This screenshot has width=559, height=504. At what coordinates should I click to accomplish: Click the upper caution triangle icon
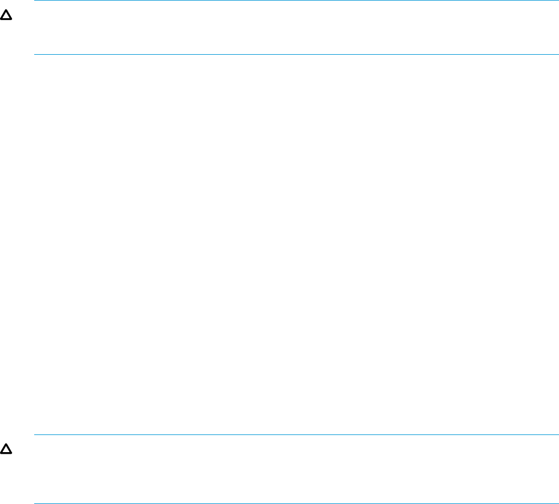pyautogui.click(x=6, y=15)
